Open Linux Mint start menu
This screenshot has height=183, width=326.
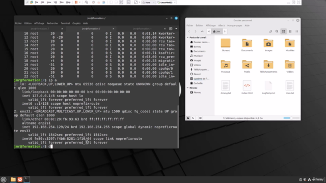coord(4,179)
